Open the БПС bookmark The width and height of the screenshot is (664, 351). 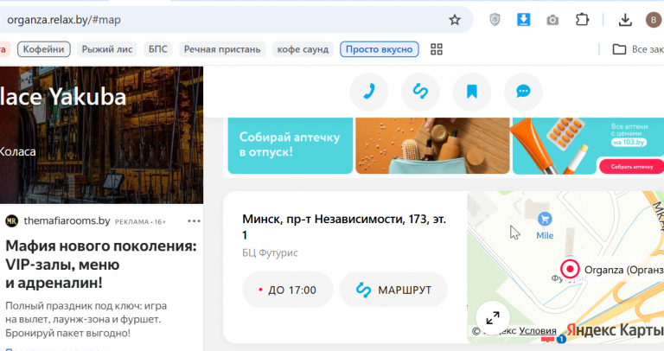click(x=158, y=49)
